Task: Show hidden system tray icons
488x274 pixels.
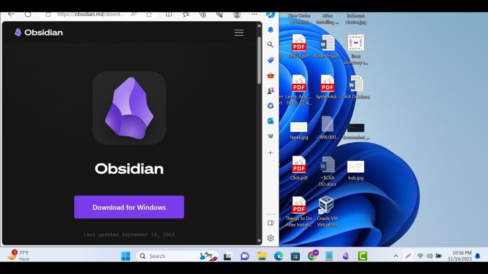Action: 396,256
